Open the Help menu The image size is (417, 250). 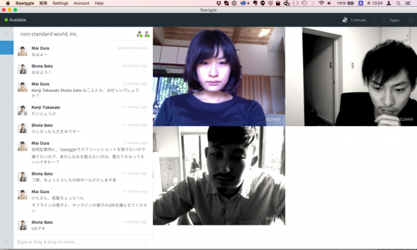pos(99,3)
